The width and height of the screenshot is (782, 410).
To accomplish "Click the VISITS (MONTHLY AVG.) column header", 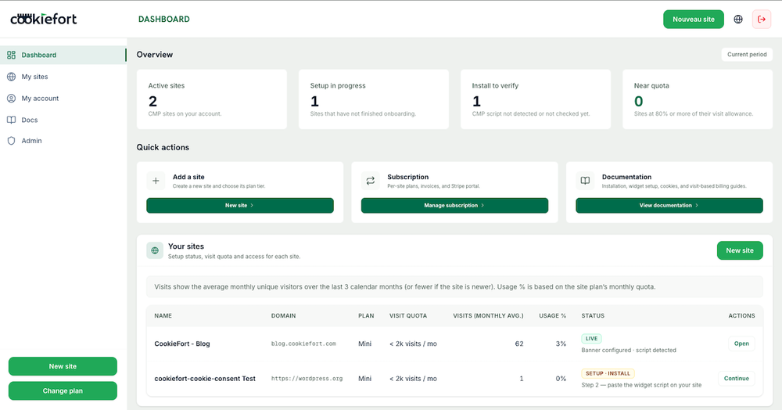I will pyautogui.click(x=488, y=316).
